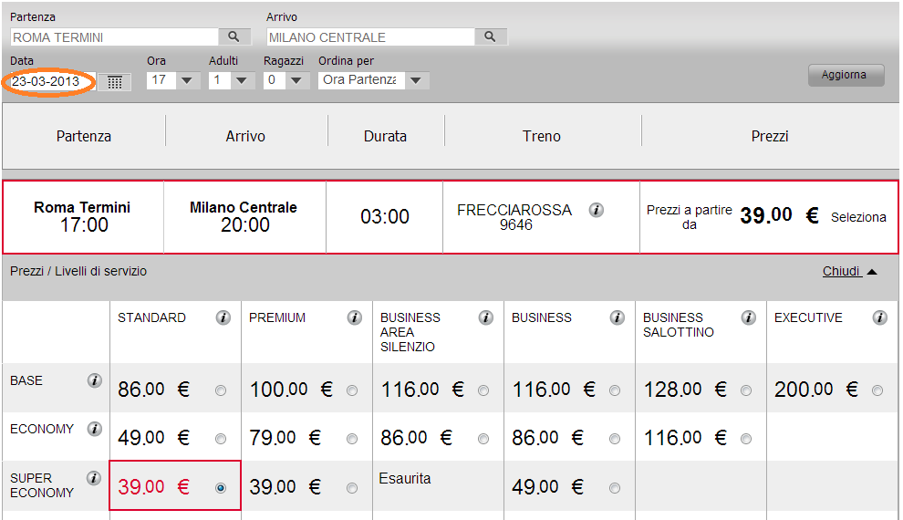Open the Ora hour dropdown
Image resolution: width=903 pixels, height=520 pixels.
click(x=187, y=80)
